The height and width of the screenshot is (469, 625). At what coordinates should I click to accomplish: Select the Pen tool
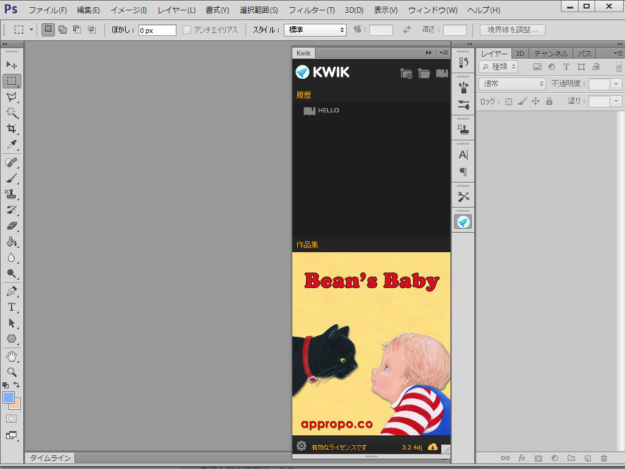tap(12, 291)
